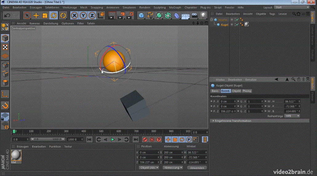Open the NURBS generator icon
Screen dimensions: 317x176
coord(159,16)
